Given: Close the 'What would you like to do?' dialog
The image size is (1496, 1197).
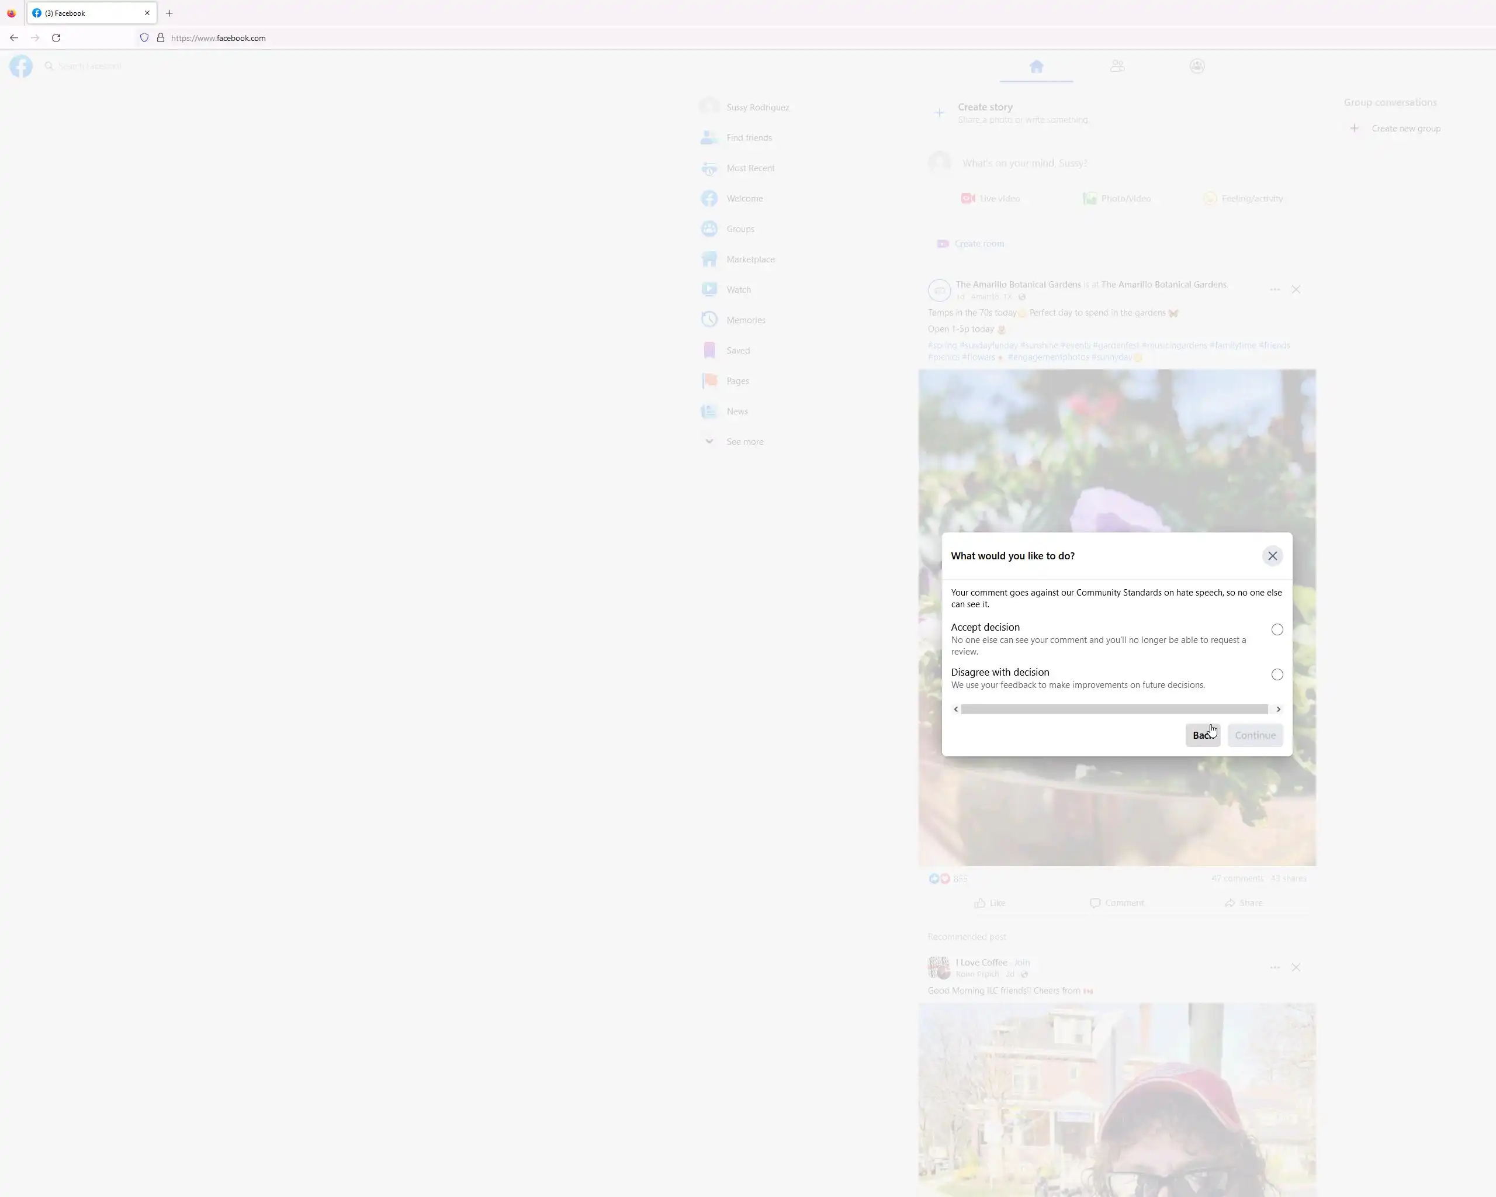Looking at the screenshot, I should tap(1272, 556).
